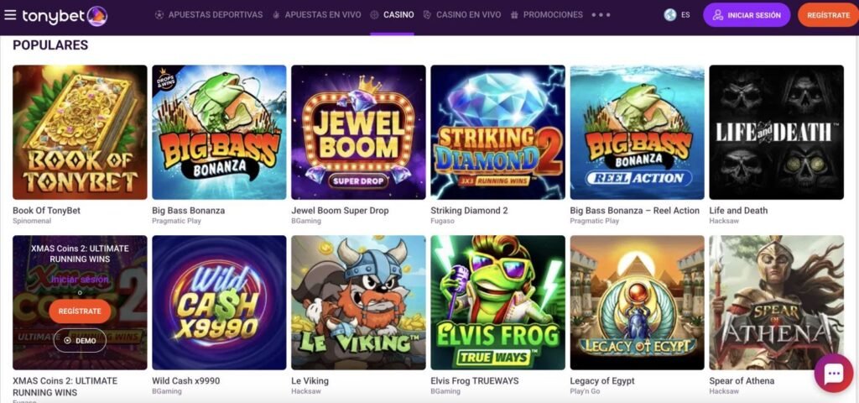Viewport: 859px width, 403px height.
Task: Launch the Striking Diamond 2 game thumbnail
Action: coord(497,132)
